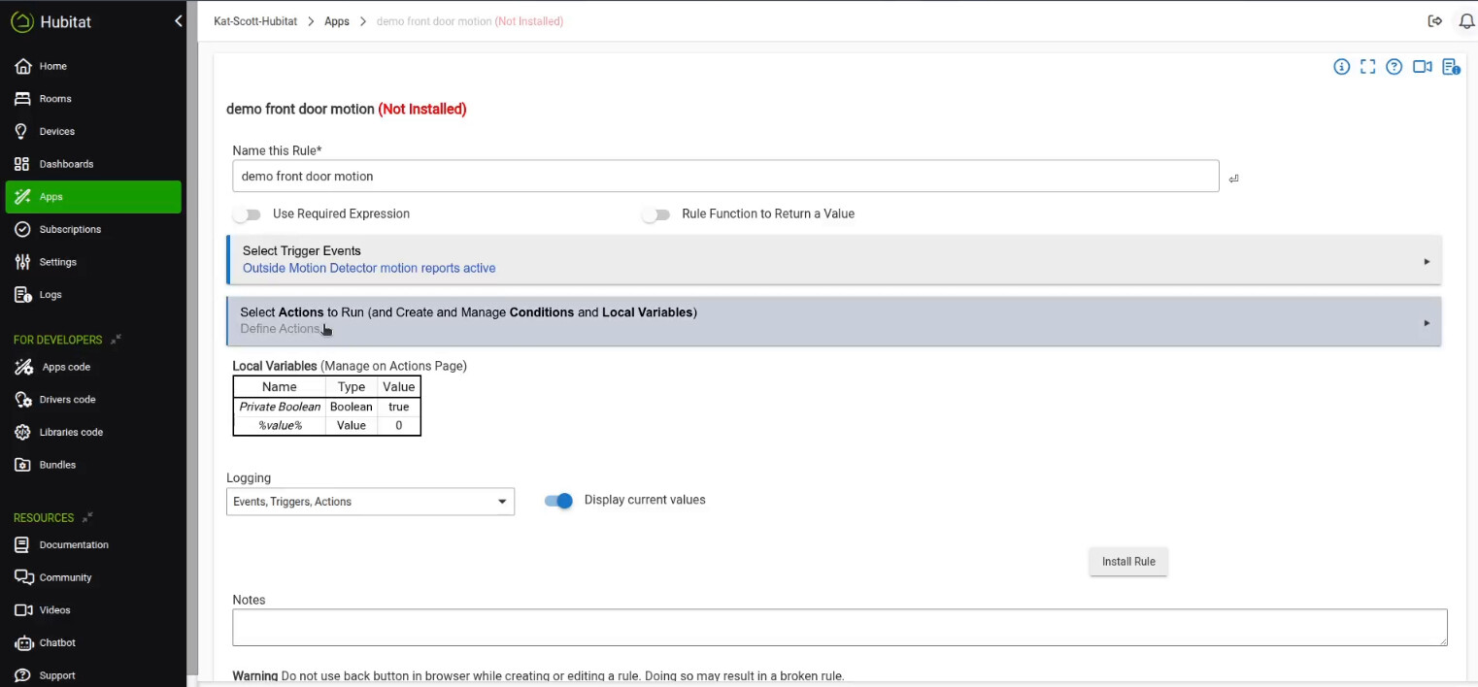Click the Name this Rule input field
Screen dimensions: 1478x687
pyautogui.click(x=725, y=176)
